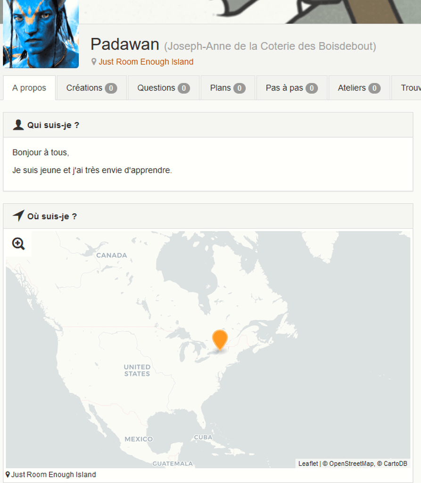421x483 pixels.
Task: Select the person icon beside Qui suis-je
Action: pyautogui.click(x=18, y=125)
